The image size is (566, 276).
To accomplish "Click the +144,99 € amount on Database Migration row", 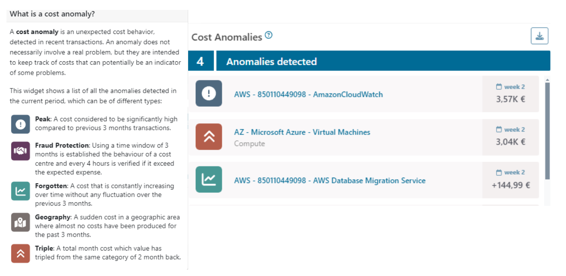I will (x=510, y=185).
